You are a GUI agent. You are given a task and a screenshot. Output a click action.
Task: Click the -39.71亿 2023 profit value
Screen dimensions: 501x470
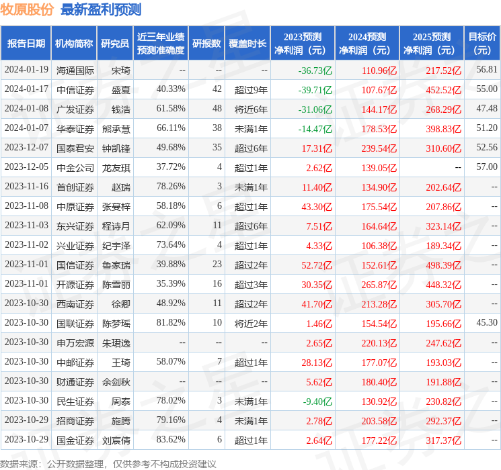point(315,90)
